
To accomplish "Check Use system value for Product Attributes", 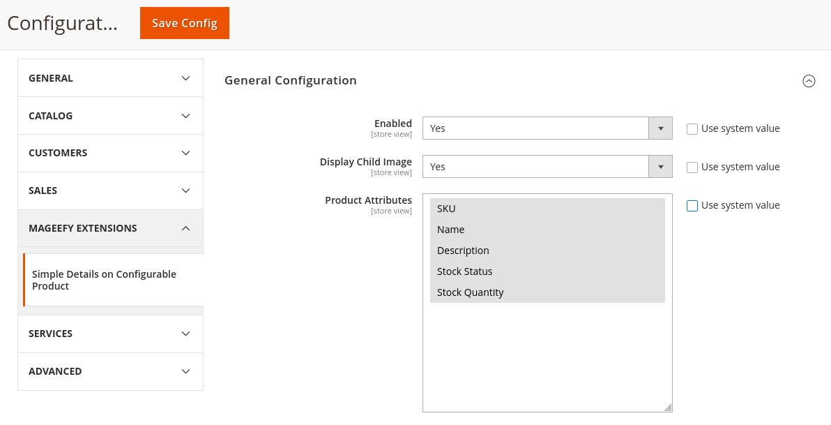I will point(692,206).
